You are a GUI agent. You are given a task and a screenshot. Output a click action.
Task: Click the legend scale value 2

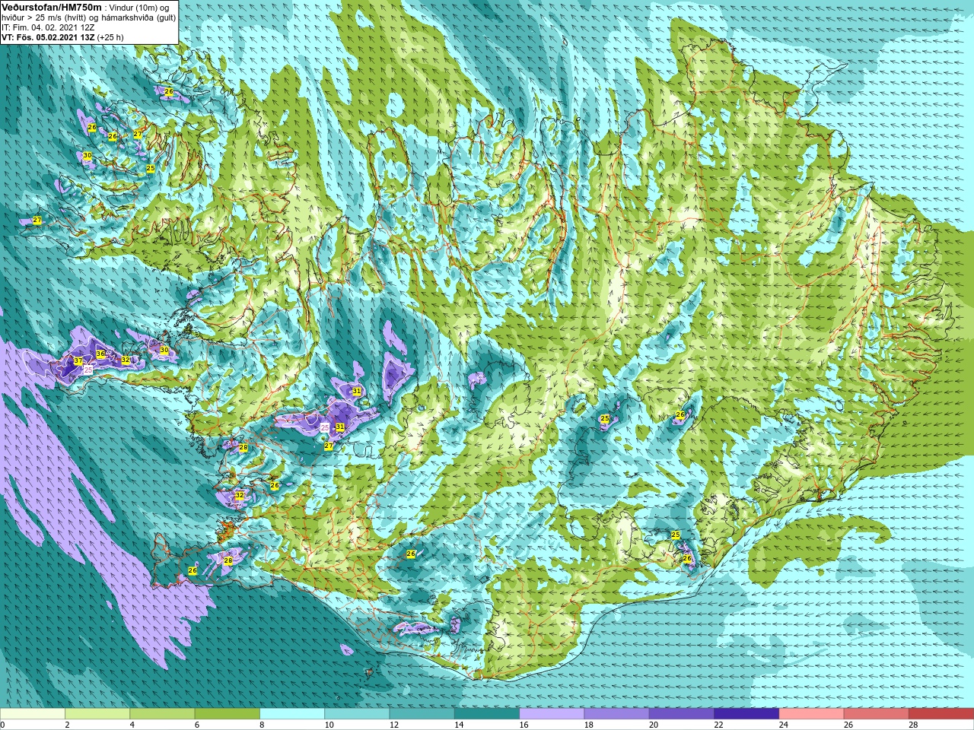coord(68,725)
